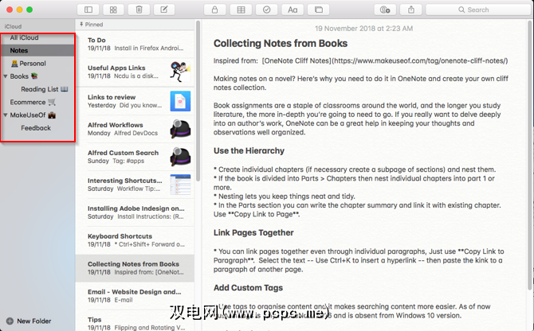Click the Search field

tap(478, 10)
